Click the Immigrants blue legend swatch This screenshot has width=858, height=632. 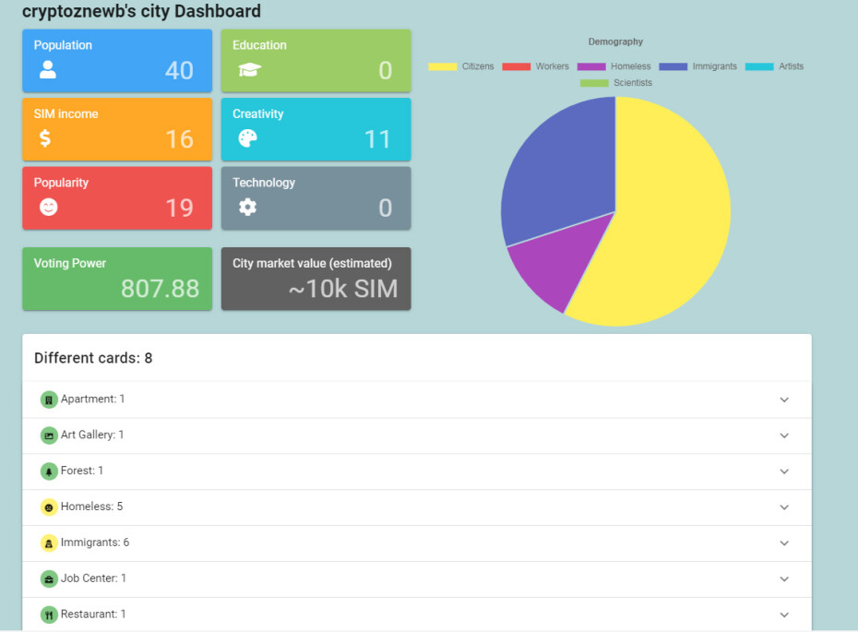[673, 66]
